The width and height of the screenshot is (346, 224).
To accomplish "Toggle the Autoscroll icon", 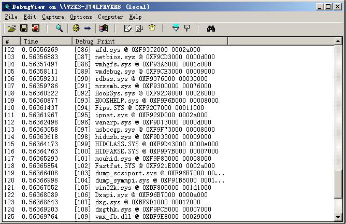I will point(139,29).
